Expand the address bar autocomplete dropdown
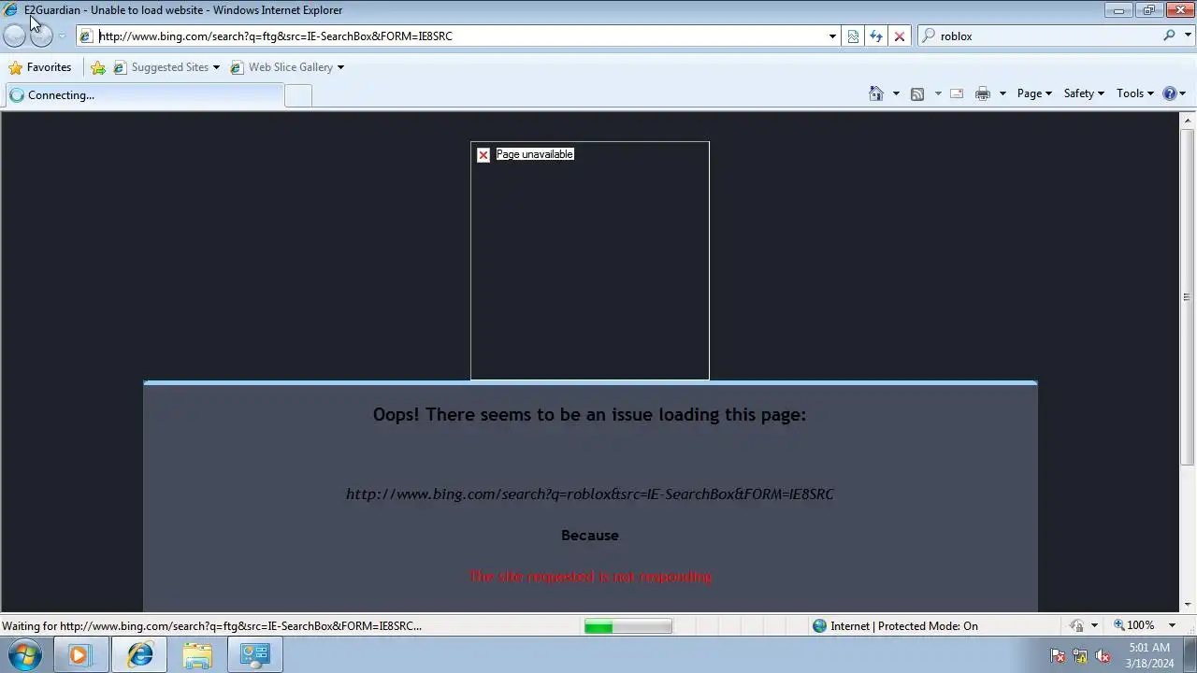 point(832,36)
